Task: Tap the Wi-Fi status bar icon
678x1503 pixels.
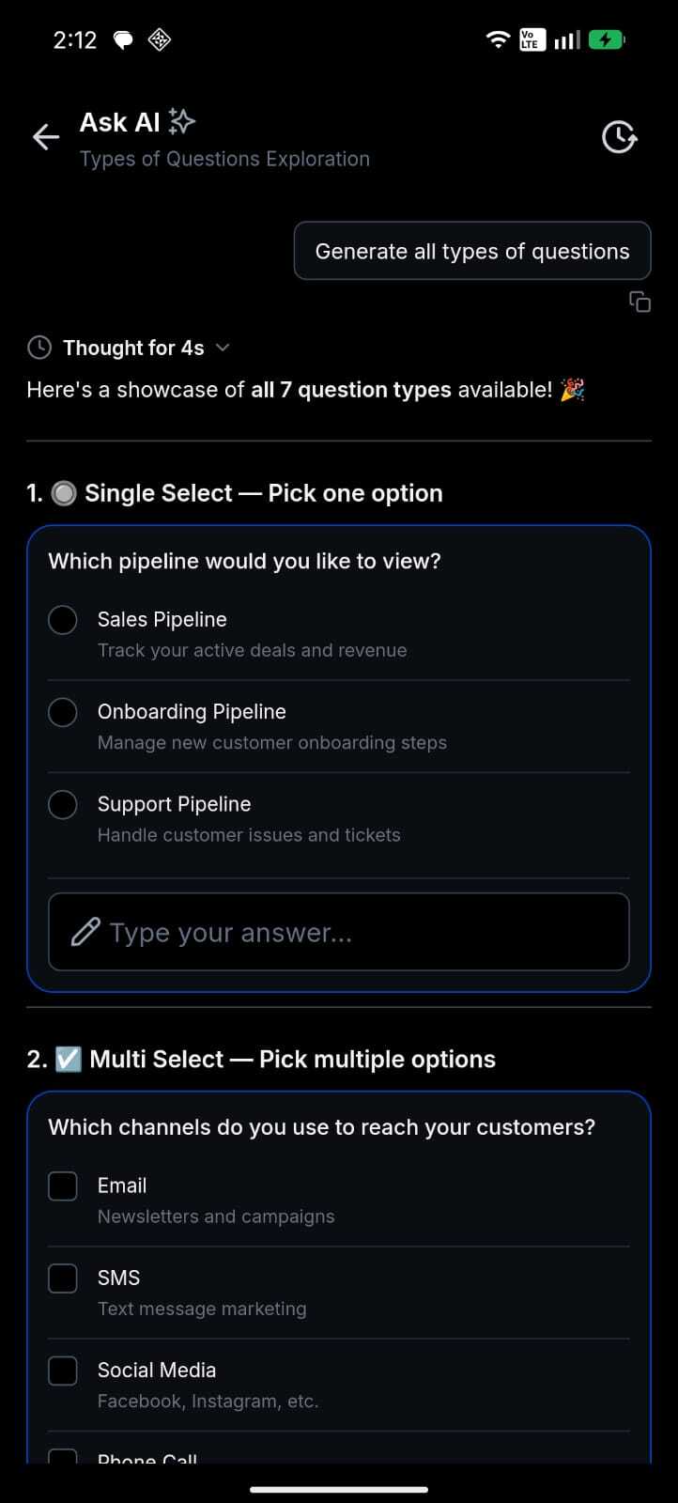Action: pyautogui.click(x=497, y=39)
